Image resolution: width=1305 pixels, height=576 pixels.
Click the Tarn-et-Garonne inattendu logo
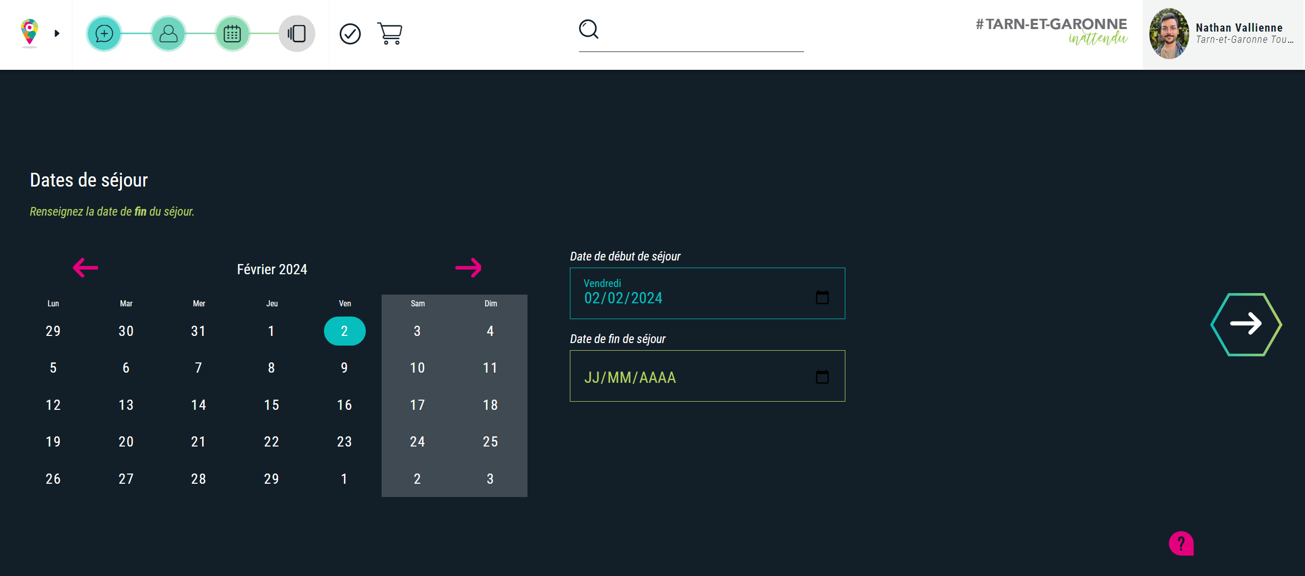coord(1051,32)
